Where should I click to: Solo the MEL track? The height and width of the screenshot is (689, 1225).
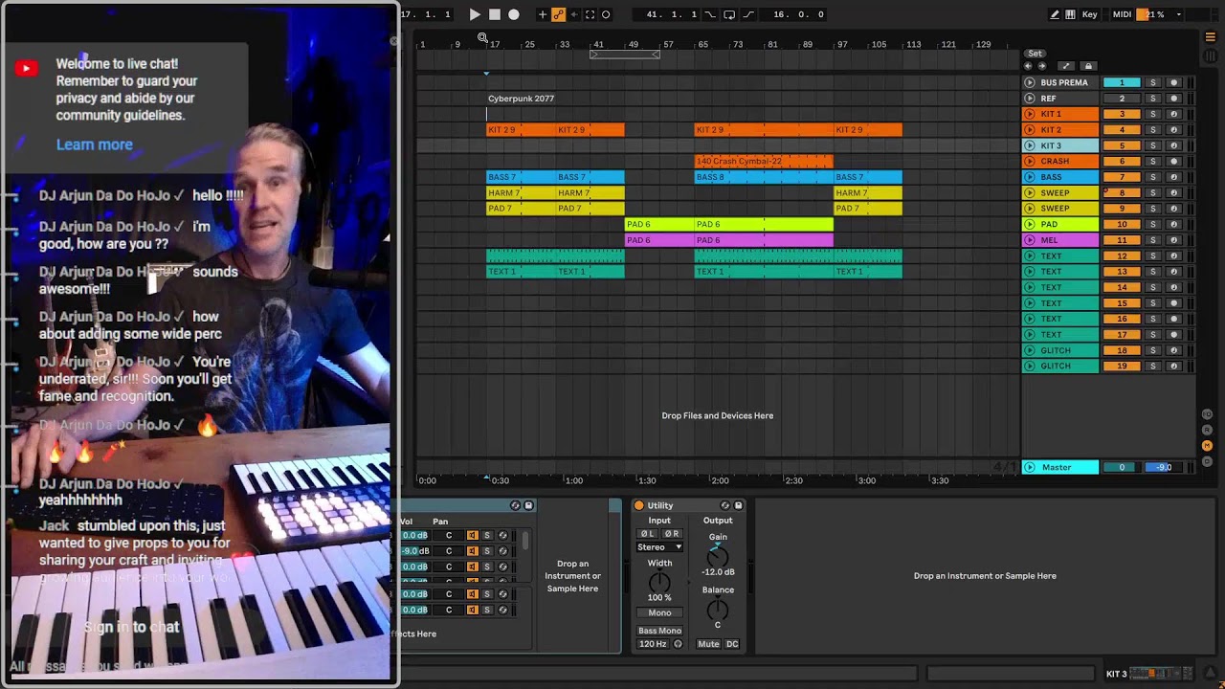tap(1153, 240)
